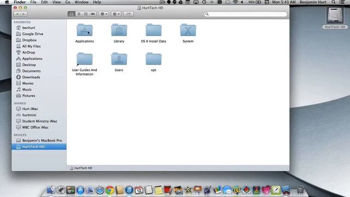
Task: Select HurtTech HD desktop drive icon
Action: (335, 15)
